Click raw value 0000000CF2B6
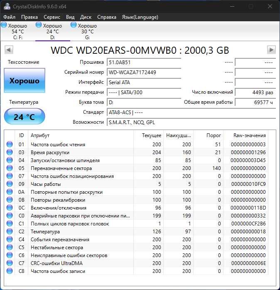The width and height of the screenshot is (280, 290). pyautogui.click(x=248, y=224)
